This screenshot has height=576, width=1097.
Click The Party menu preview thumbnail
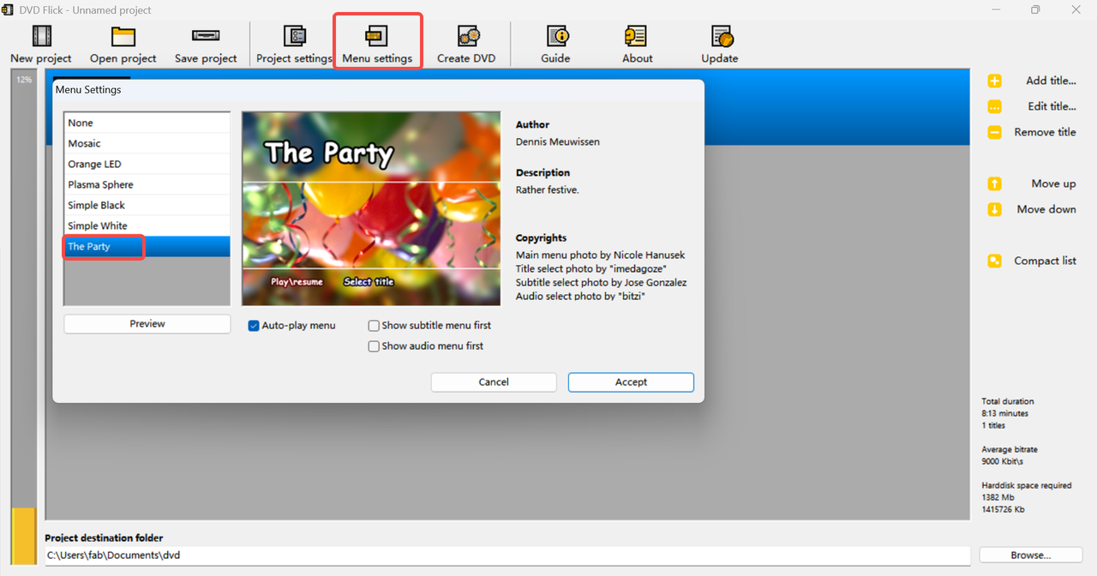pos(371,208)
